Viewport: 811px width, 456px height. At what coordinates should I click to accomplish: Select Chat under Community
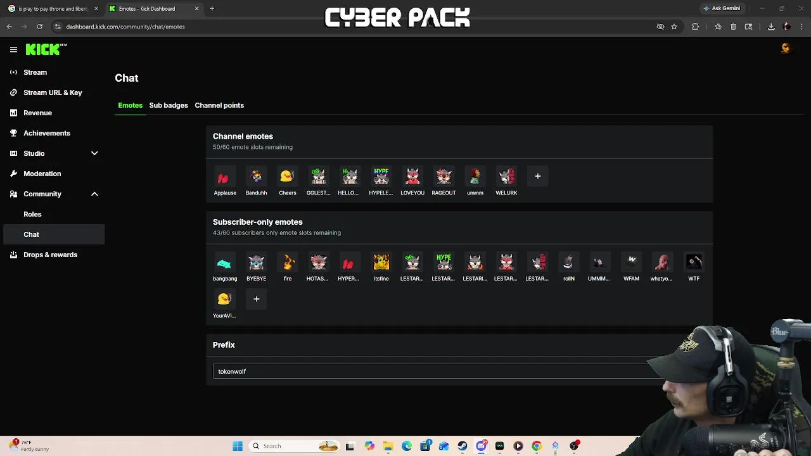coord(54,234)
